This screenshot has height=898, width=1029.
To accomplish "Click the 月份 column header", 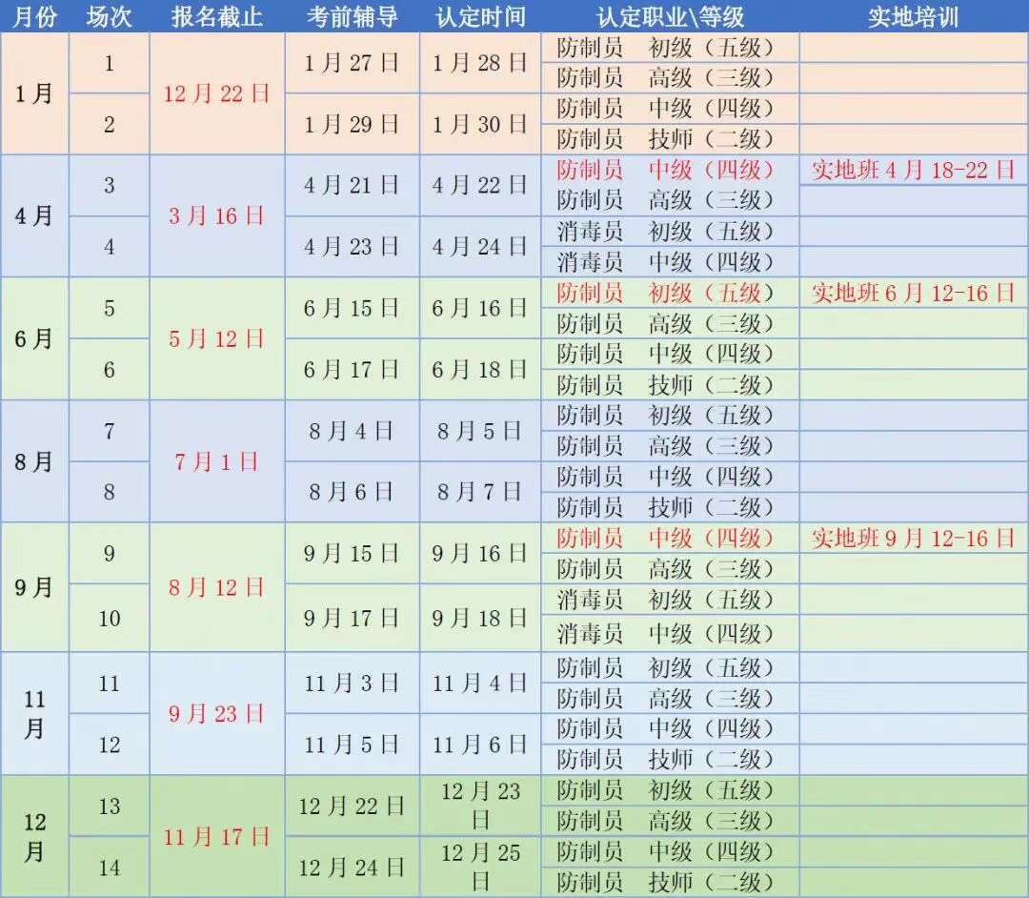I will point(34,17).
